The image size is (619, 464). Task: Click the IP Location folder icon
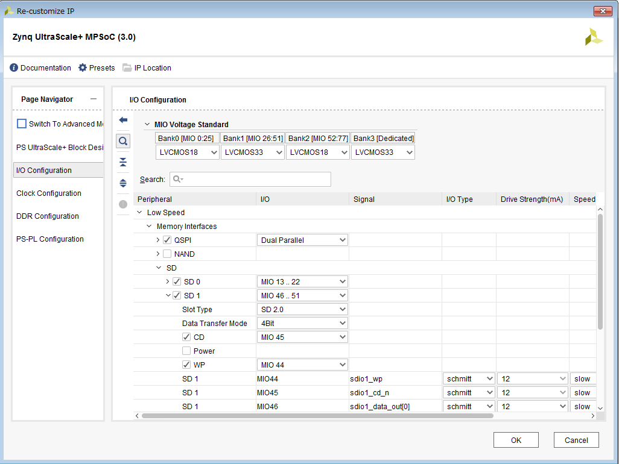pyautogui.click(x=127, y=68)
